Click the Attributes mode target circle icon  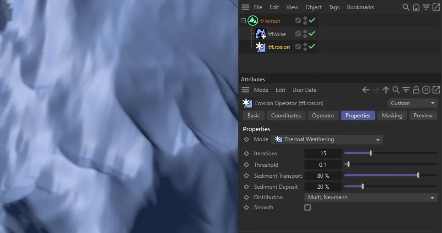[426, 90]
